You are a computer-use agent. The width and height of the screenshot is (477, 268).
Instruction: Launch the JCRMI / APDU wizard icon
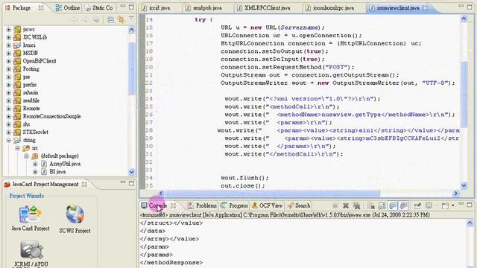[31, 250]
